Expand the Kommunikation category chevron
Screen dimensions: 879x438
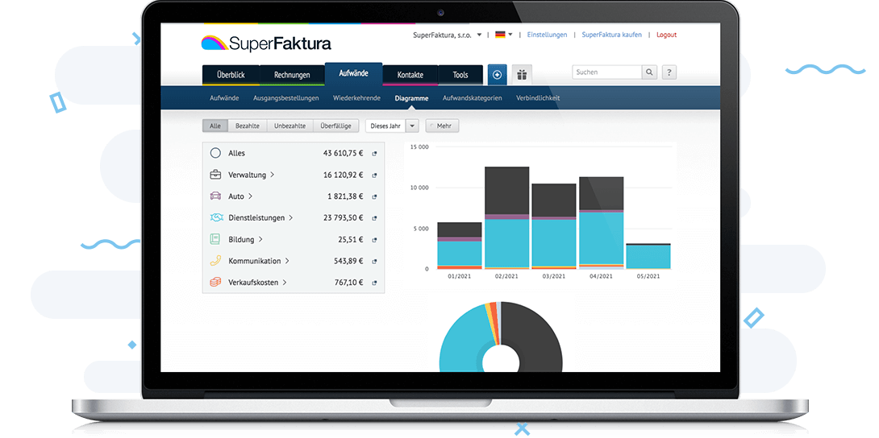click(x=286, y=261)
